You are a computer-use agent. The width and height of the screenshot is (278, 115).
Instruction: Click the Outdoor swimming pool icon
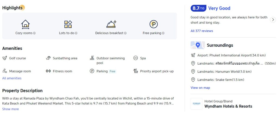[x=92, y=58]
